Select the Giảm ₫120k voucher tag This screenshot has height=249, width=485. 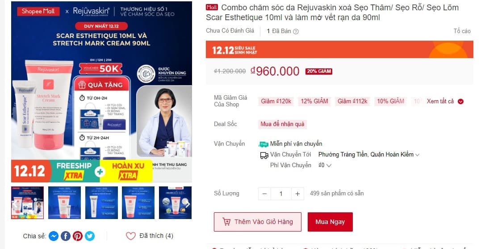coord(276,101)
